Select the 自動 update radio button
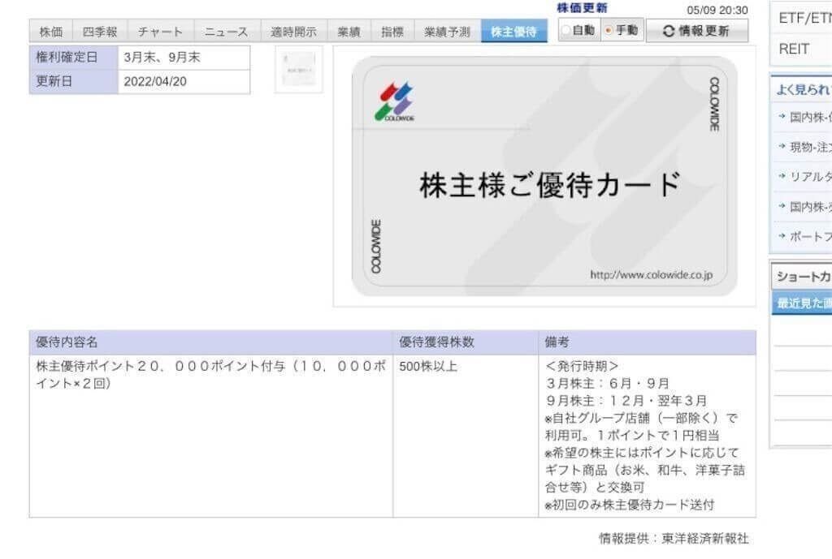Viewport: 832px width, 559px height. pos(565,30)
